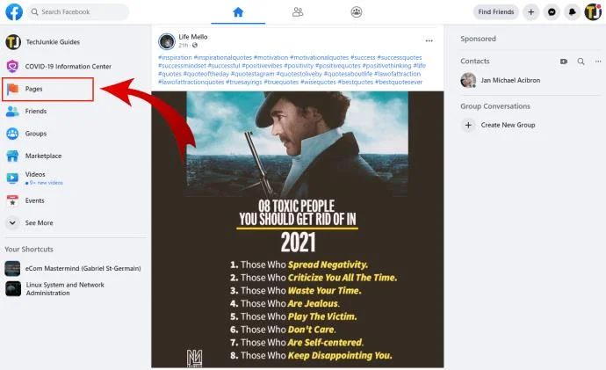Open the notifications bell icon
The image size is (606, 370).
click(572, 12)
